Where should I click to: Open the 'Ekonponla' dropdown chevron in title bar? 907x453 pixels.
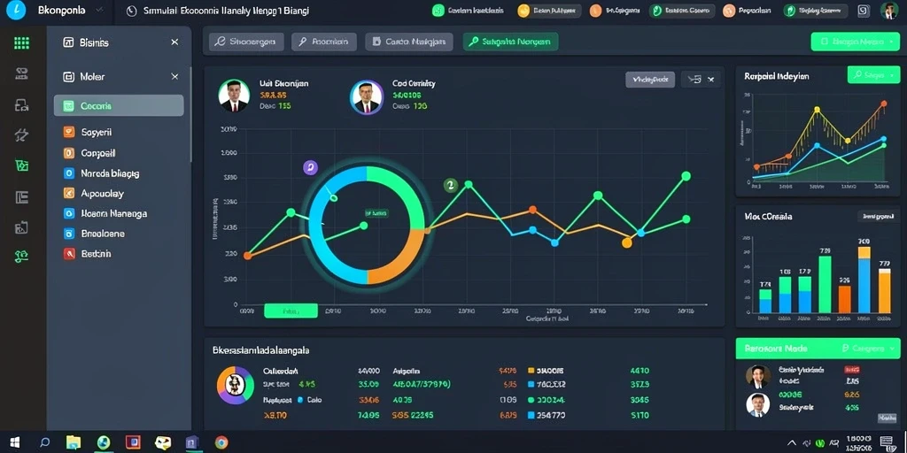point(98,11)
